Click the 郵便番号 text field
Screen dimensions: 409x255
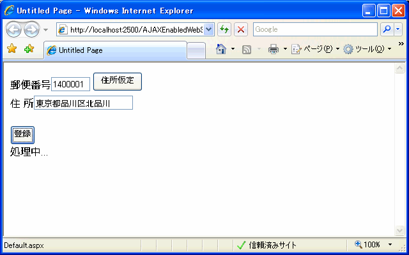click(70, 84)
